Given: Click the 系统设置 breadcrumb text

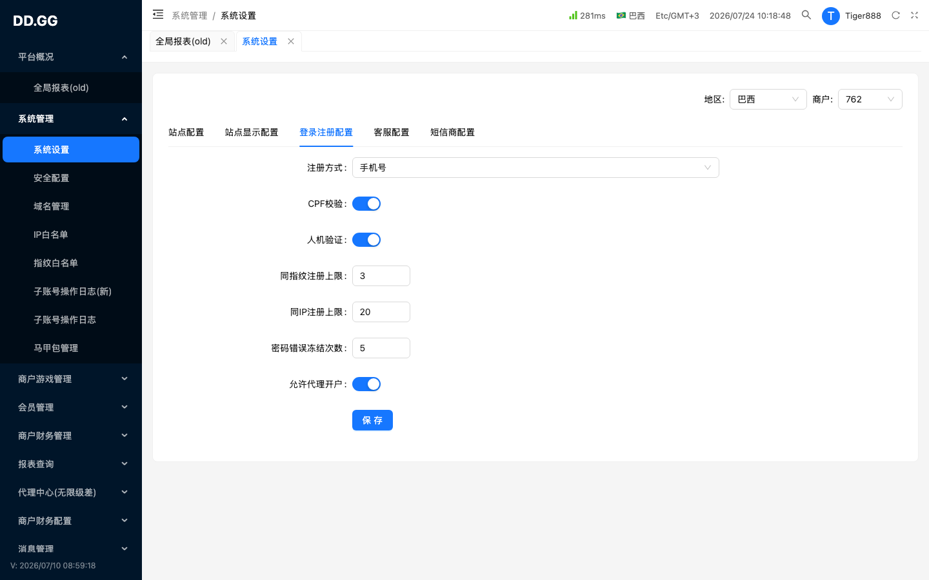Looking at the screenshot, I should point(238,15).
